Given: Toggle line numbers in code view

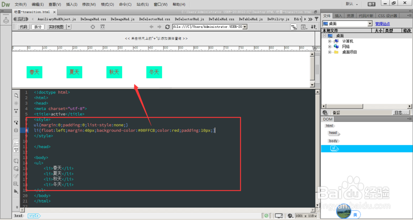Looking at the screenshot, I should click(16, 142).
